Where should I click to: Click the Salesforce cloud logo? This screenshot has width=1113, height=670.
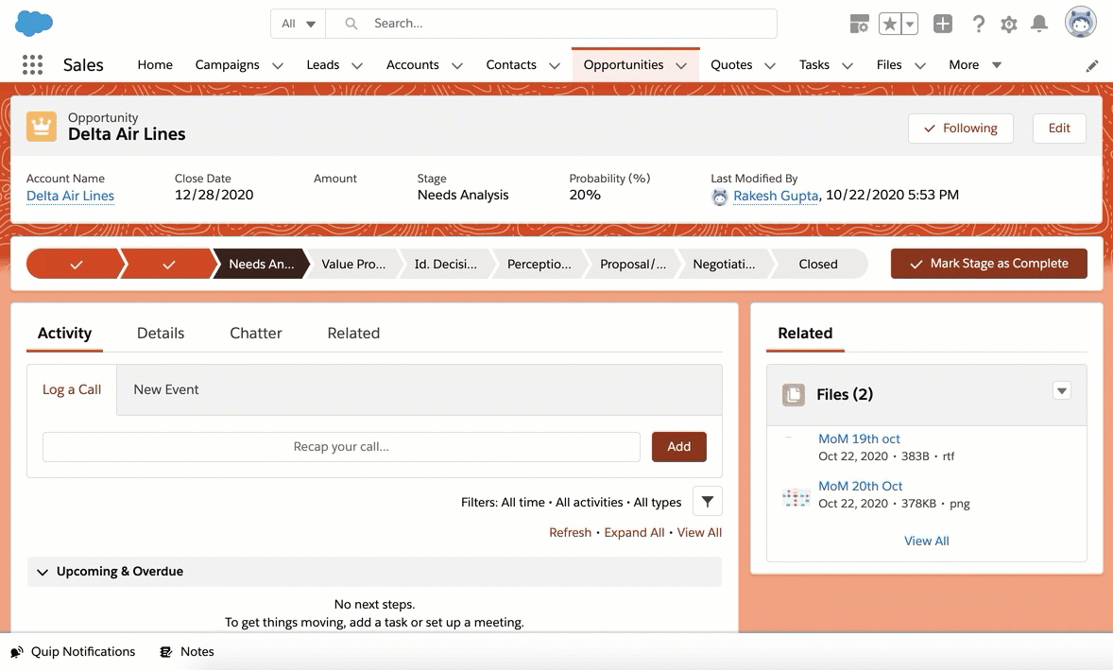pyautogui.click(x=33, y=24)
